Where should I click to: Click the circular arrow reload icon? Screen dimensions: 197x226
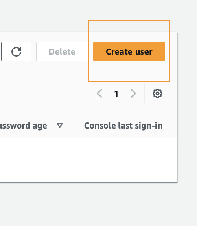pyautogui.click(x=16, y=51)
